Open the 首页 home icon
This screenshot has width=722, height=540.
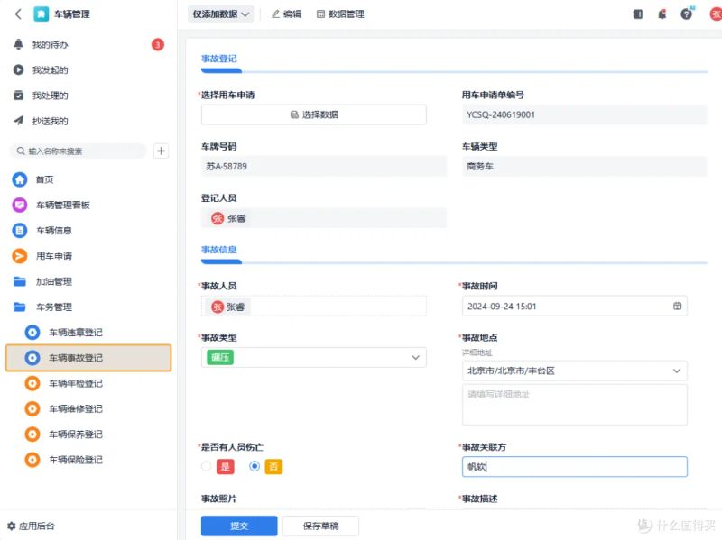click(x=20, y=179)
